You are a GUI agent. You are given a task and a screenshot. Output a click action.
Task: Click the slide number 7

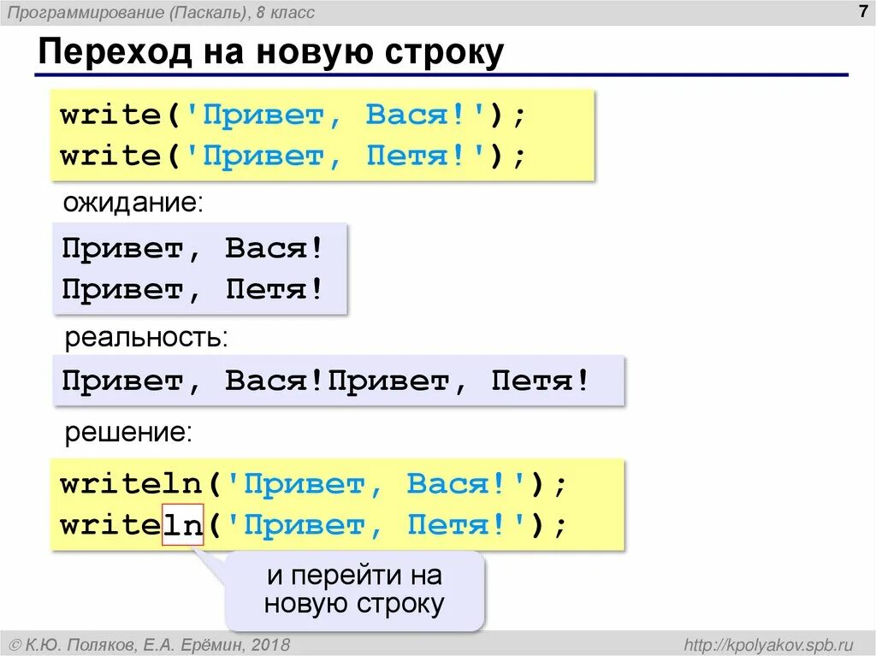[863, 10]
